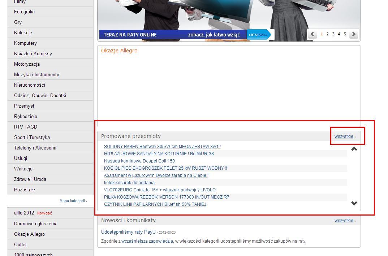
Task: Open the Kolekcje category
Action: point(50,32)
